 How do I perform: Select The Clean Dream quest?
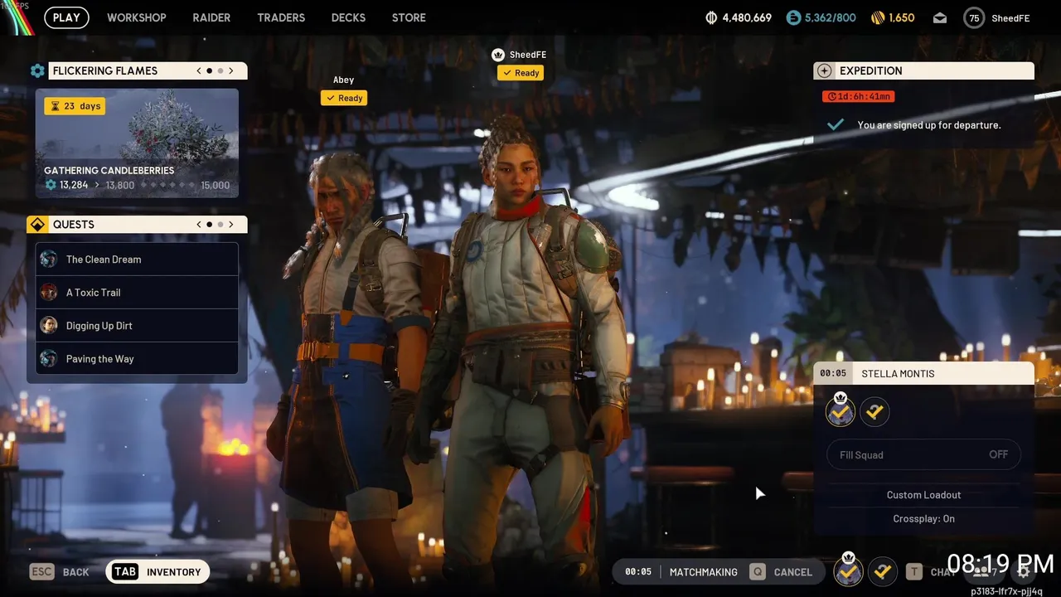(137, 260)
